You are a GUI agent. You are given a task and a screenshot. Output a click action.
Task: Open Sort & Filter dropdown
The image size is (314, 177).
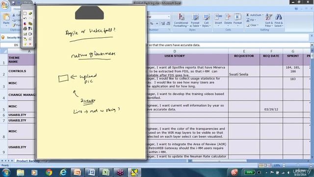[x=269, y=21]
